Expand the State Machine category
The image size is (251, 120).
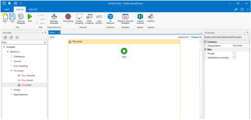pos(11,94)
